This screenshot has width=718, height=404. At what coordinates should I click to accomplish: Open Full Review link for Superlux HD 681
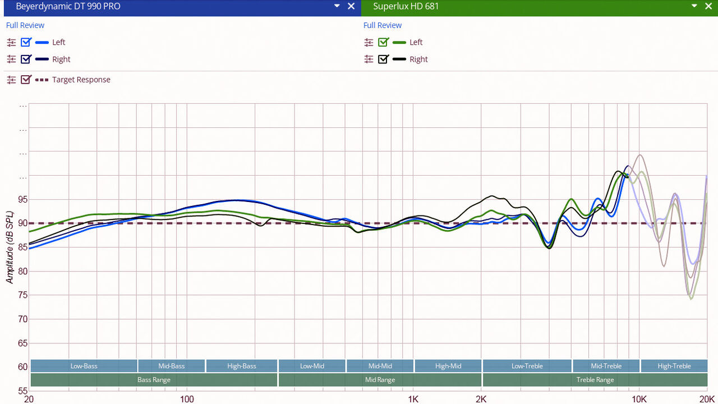click(x=383, y=25)
